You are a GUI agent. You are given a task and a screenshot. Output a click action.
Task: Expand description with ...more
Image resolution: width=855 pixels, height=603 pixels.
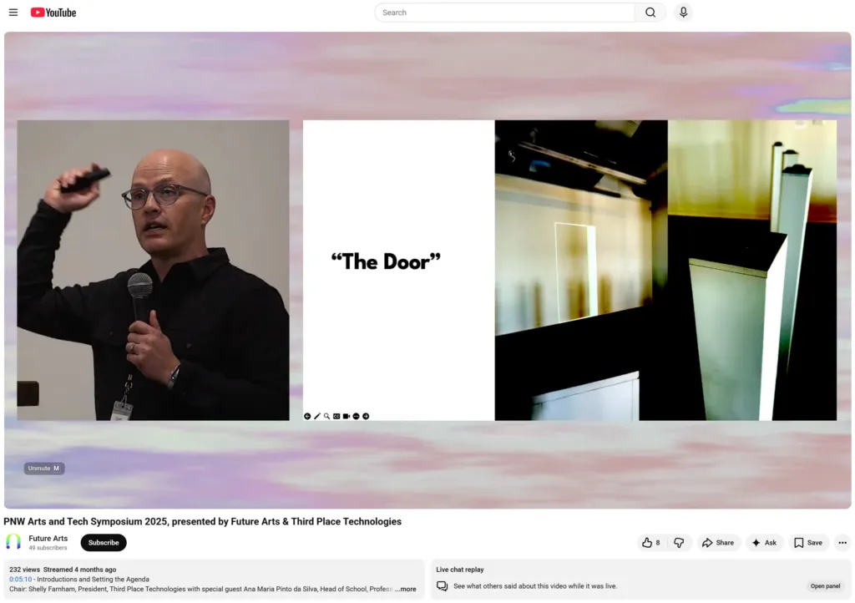click(406, 589)
